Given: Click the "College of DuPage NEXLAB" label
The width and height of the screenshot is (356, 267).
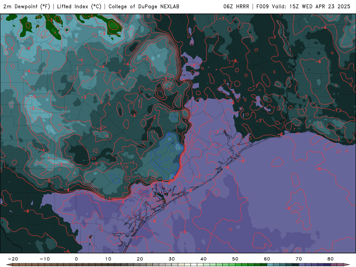Looking at the screenshot, I should (144, 6).
